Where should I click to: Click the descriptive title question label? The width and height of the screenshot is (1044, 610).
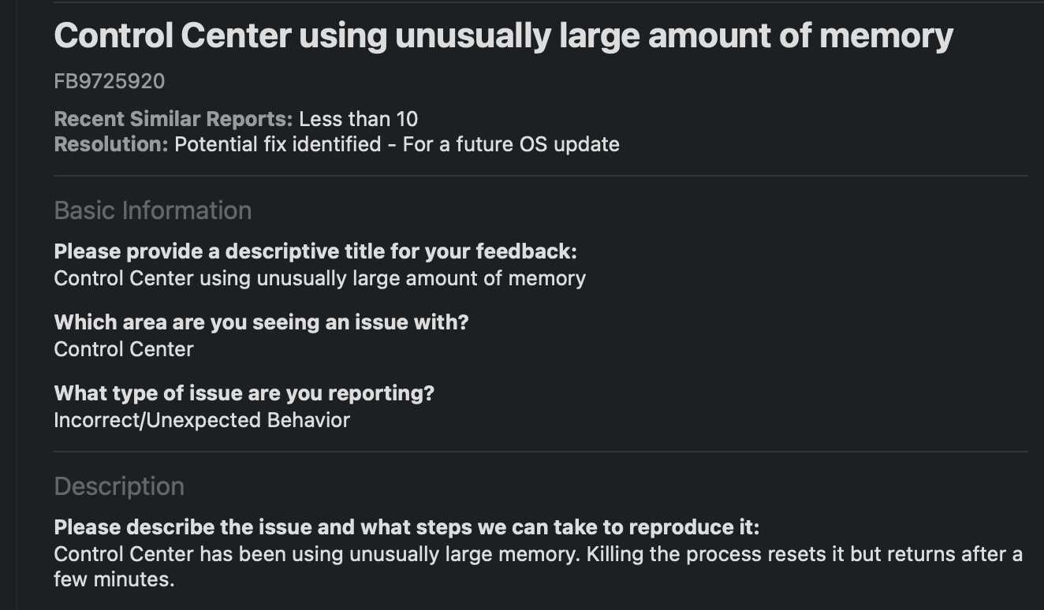tap(315, 252)
